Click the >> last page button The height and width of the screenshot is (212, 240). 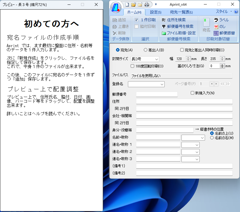click(228, 84)
